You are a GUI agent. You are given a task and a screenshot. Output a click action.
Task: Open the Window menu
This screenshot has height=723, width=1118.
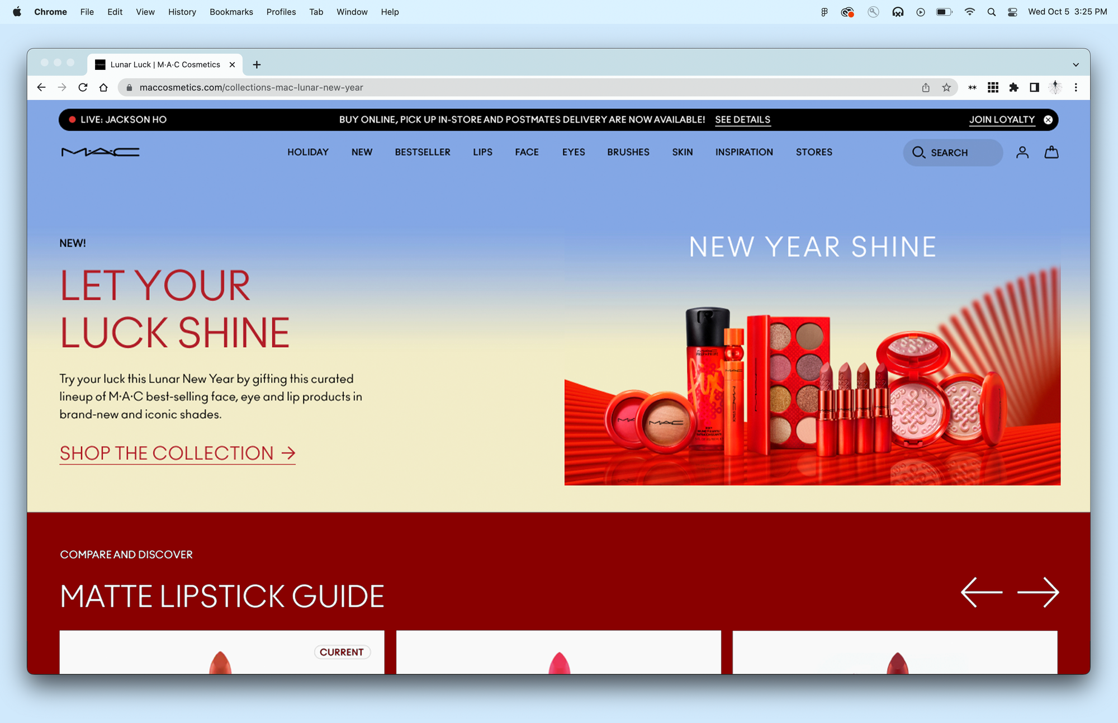352,12
